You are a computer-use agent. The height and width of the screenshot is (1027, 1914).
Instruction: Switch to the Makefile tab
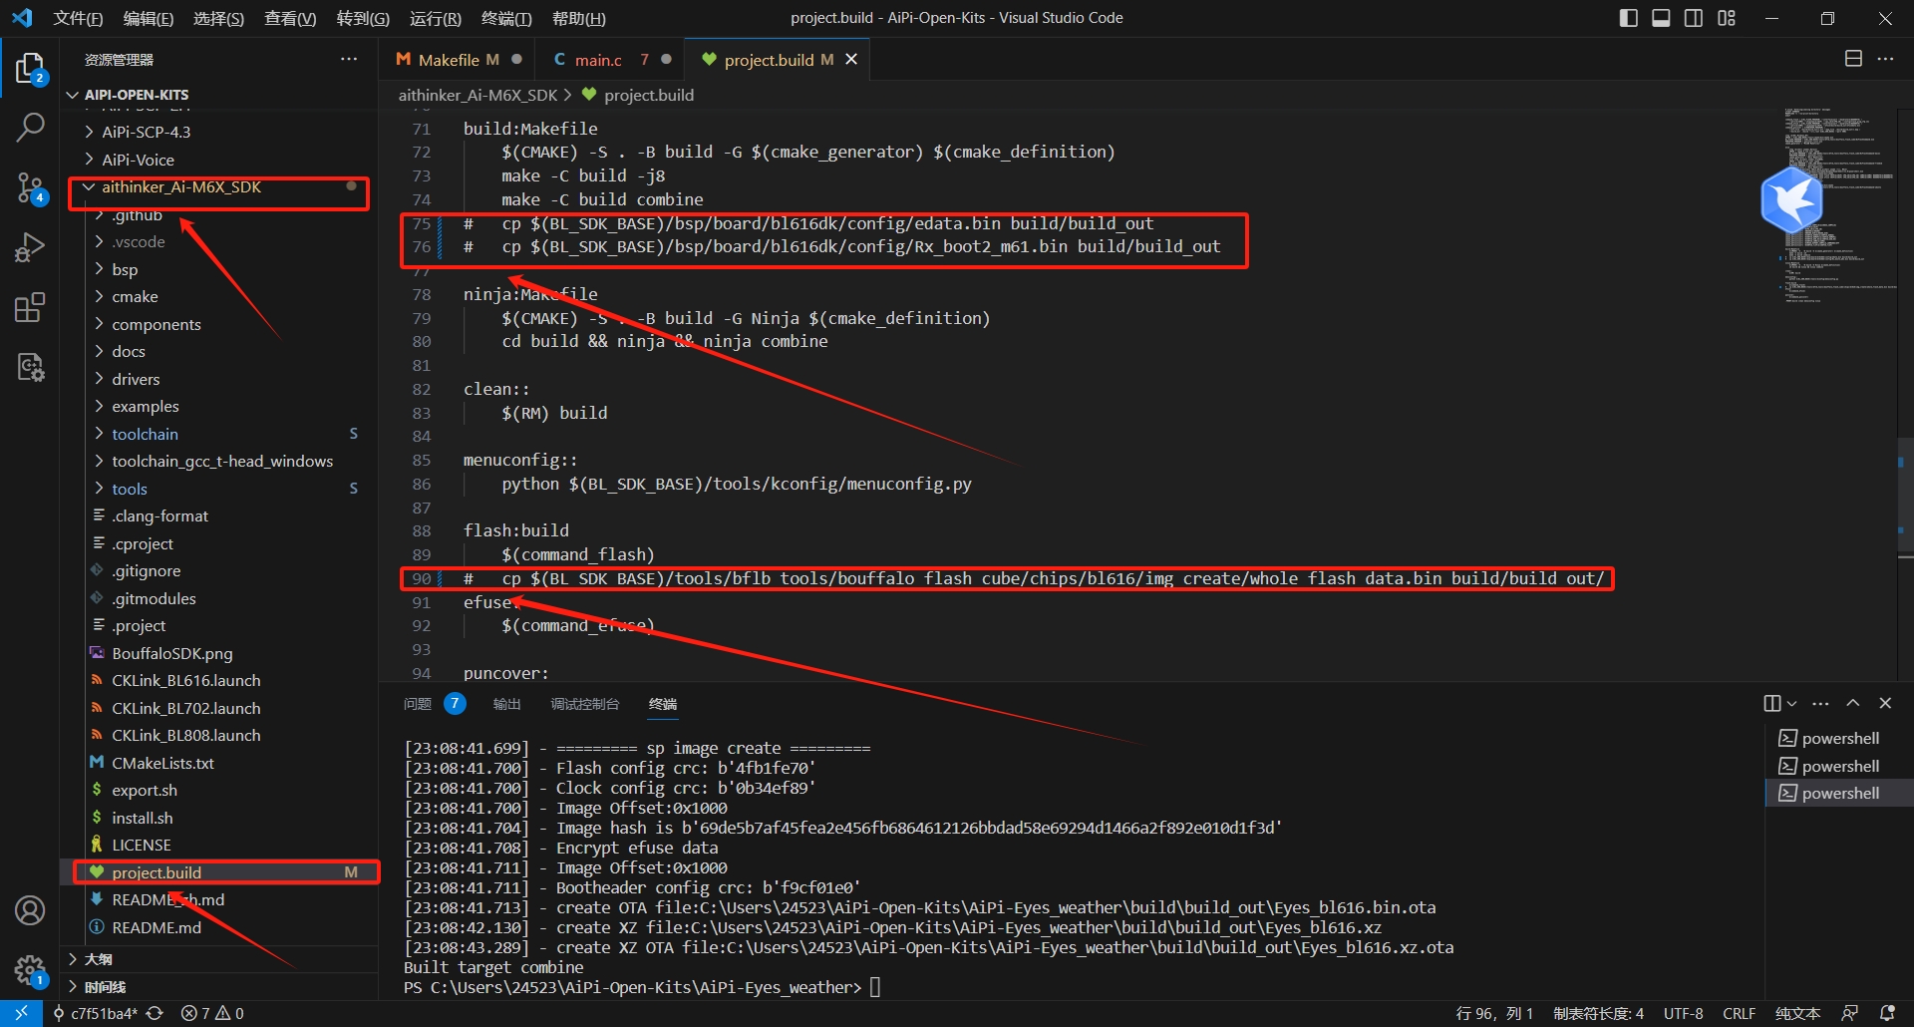(458, 60)
